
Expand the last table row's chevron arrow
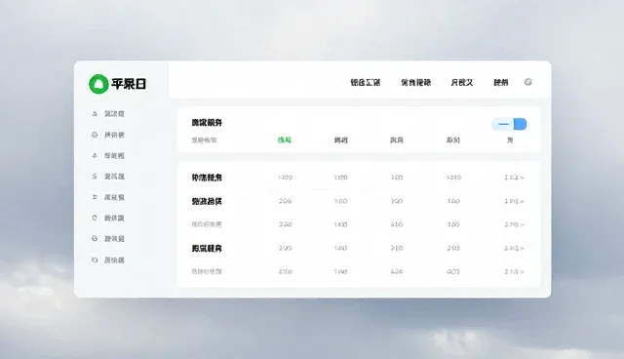click(x=523, y=272)
